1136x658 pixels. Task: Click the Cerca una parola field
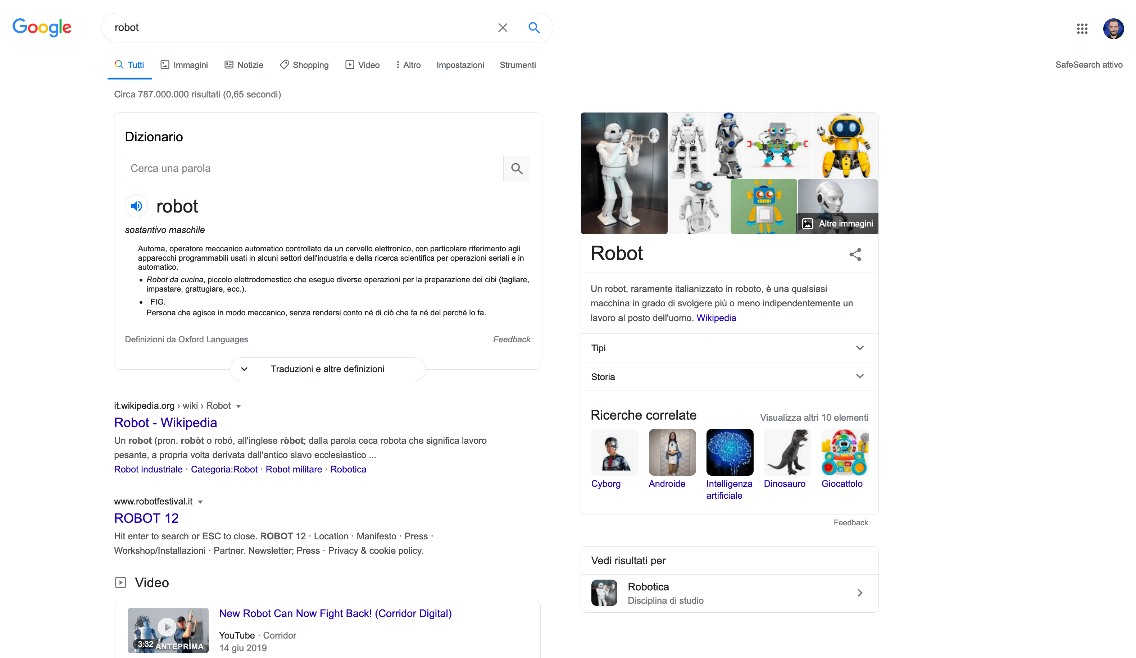click(314, 169)
